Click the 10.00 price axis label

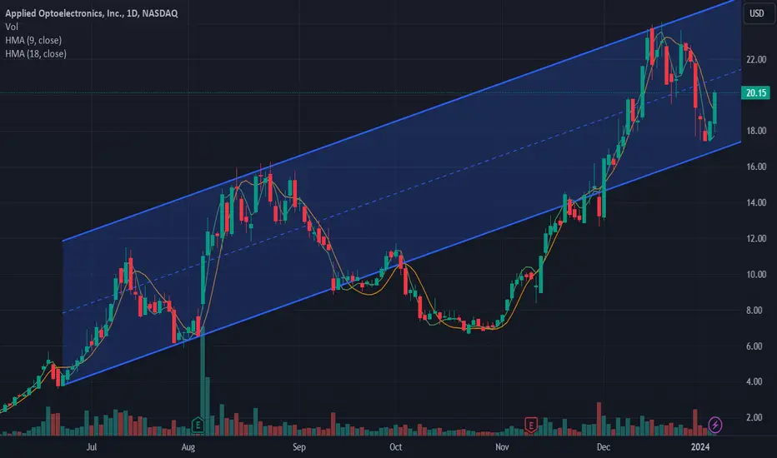point(756,274)
